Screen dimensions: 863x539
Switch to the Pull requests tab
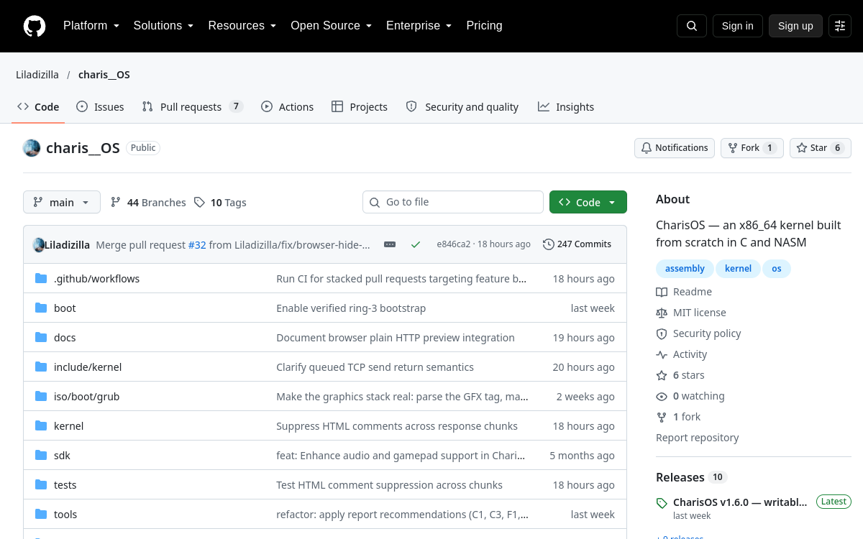click(192, 107)
